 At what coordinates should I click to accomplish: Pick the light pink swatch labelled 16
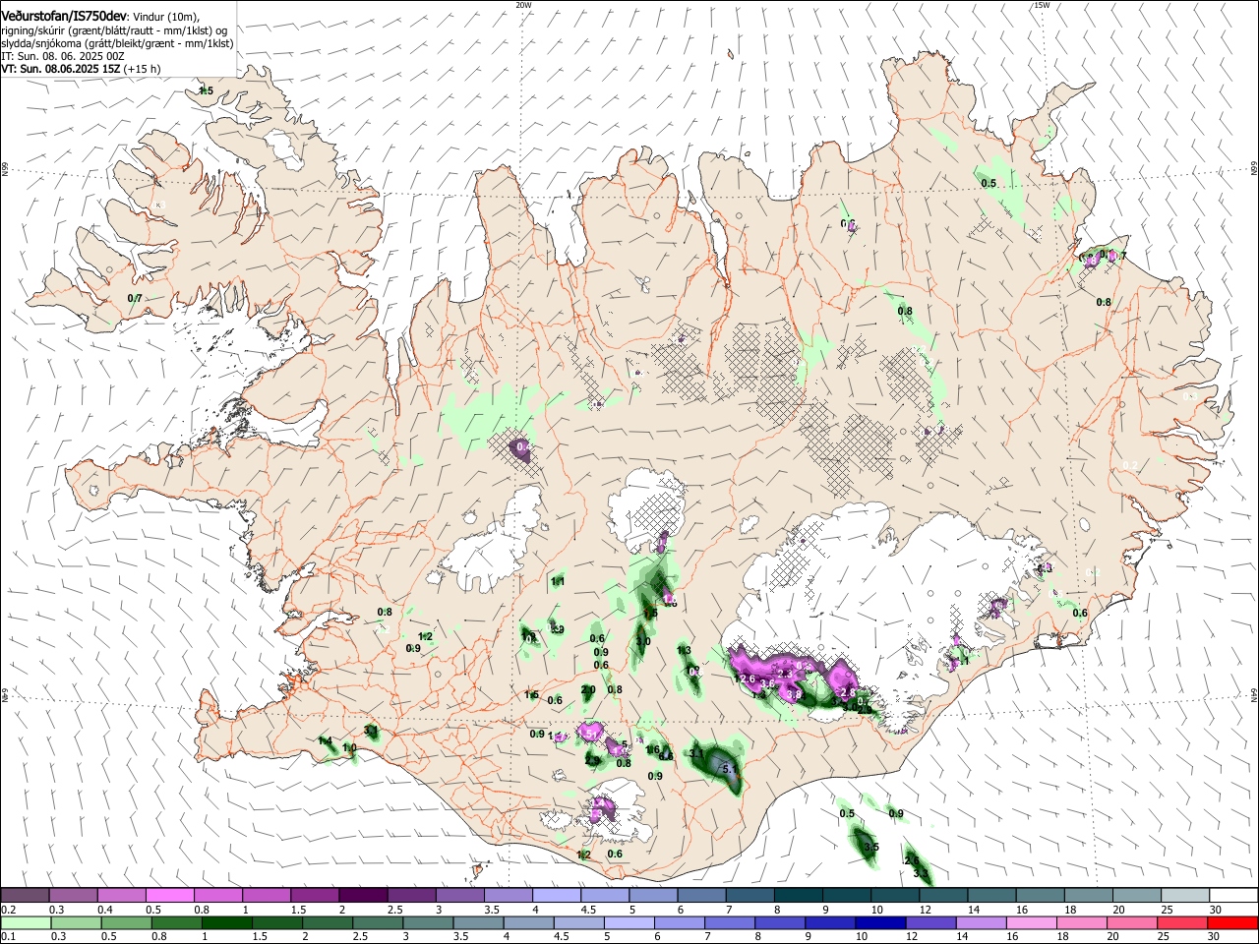tap(1031, 922)
